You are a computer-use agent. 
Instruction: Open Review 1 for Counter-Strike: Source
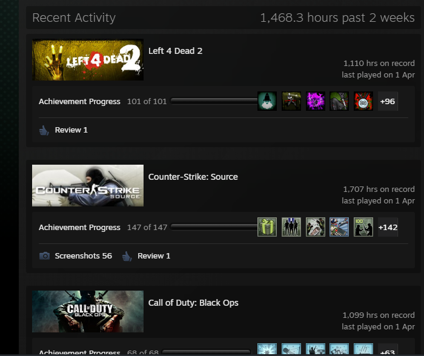coord(154,256)
